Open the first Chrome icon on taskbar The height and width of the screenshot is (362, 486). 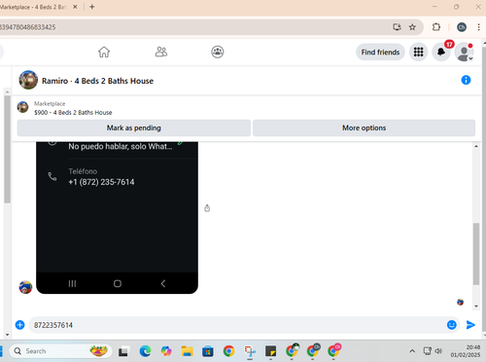pos(228,351)
